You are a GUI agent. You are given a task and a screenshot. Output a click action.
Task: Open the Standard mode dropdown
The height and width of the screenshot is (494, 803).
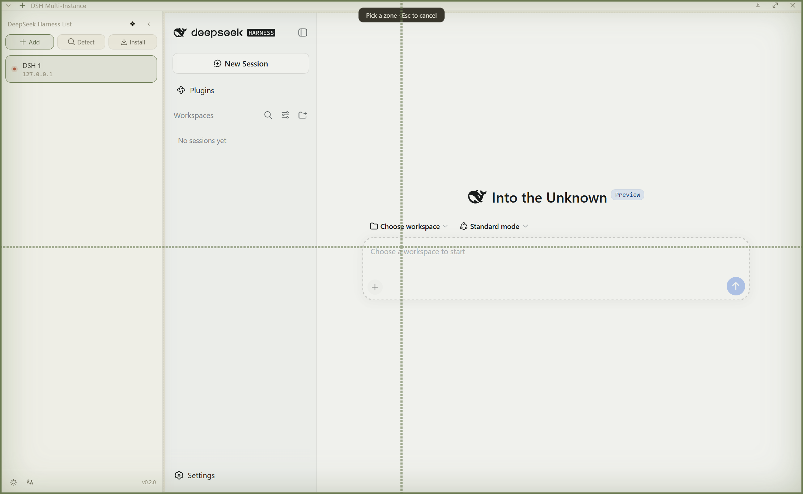[494, 226]
